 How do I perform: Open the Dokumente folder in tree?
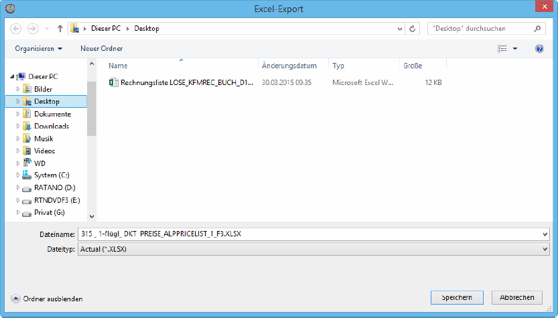[x=53, y=114]
